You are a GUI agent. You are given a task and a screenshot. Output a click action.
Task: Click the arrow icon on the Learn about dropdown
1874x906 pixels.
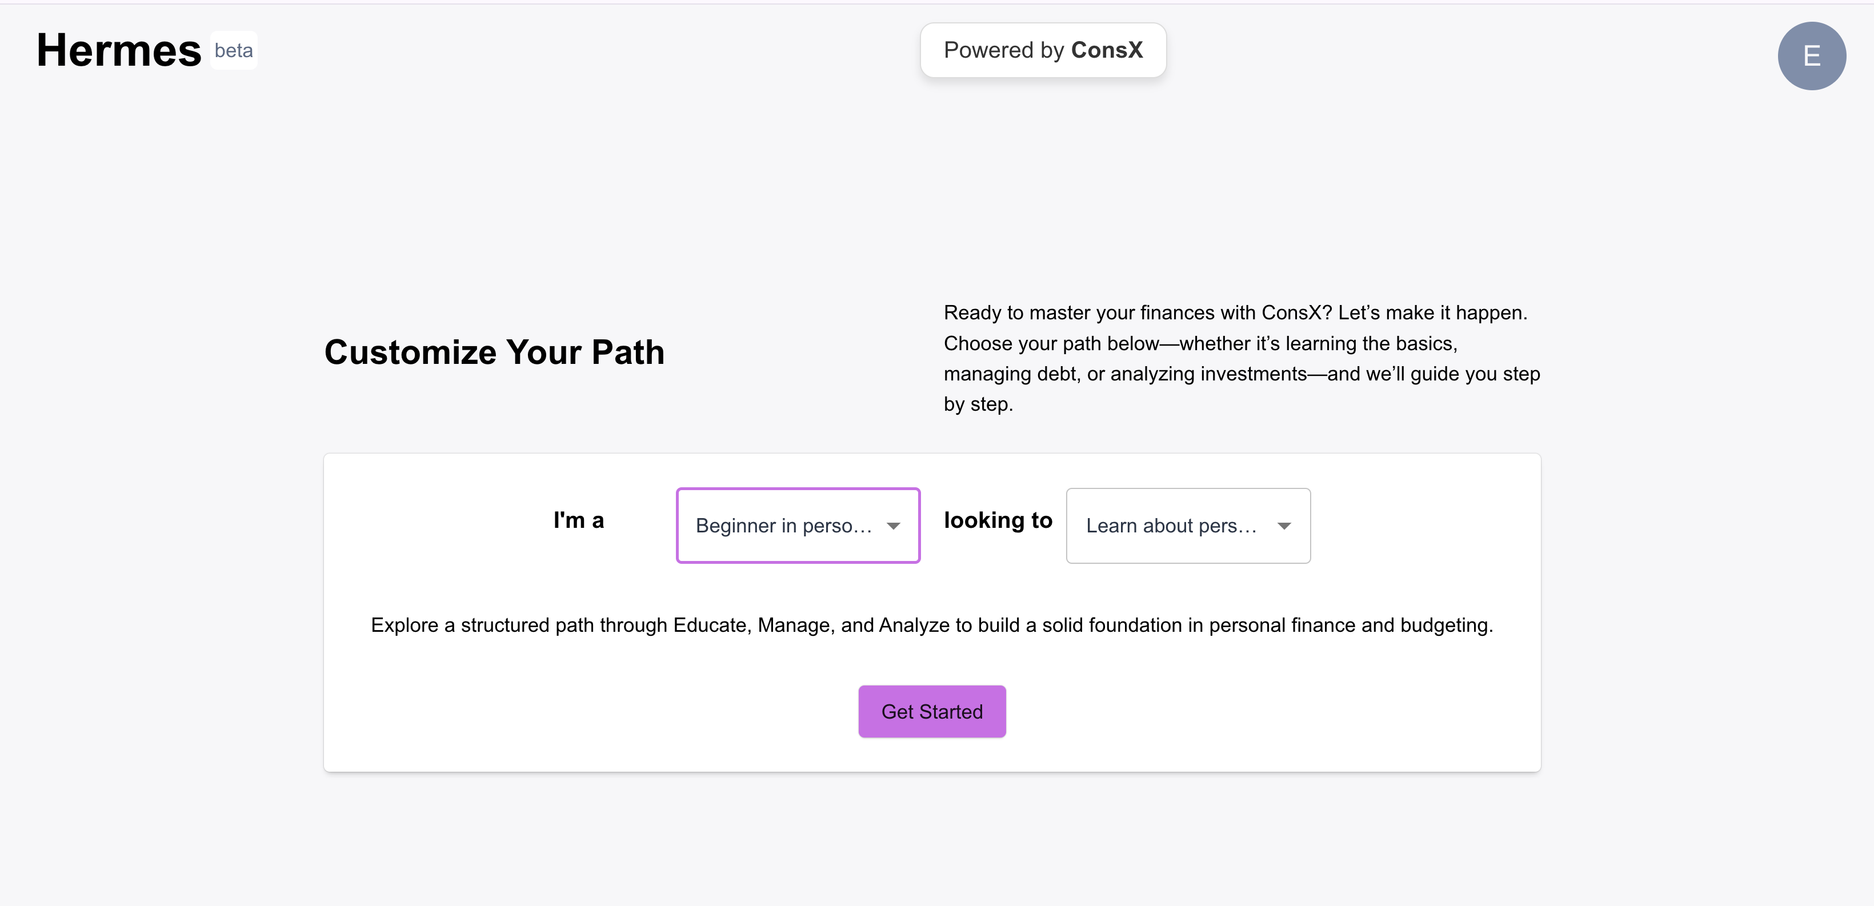1284,526
